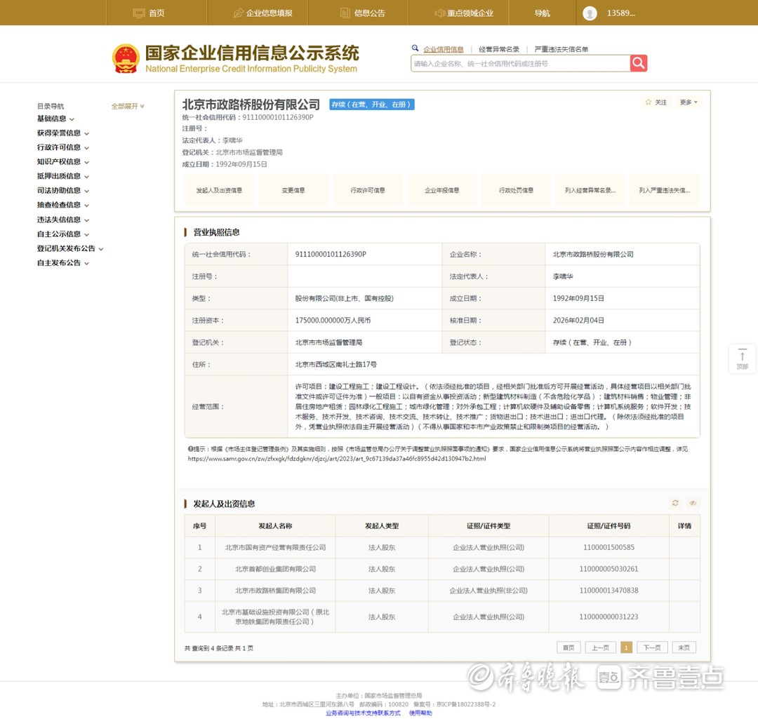Expand 行政许可信息 in directory navigation
758x726 pixels.
[x=63, y=147]
